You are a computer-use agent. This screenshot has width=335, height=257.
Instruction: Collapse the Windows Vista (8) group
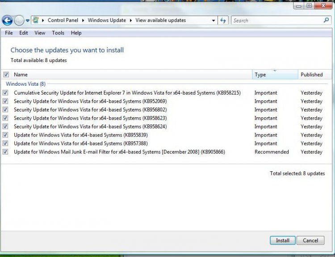point(25,84)
